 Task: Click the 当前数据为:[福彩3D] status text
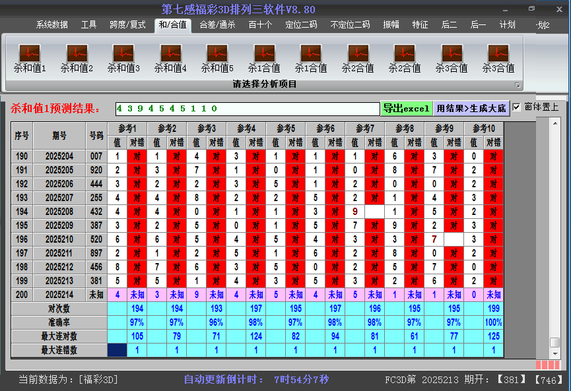(69, 380)
